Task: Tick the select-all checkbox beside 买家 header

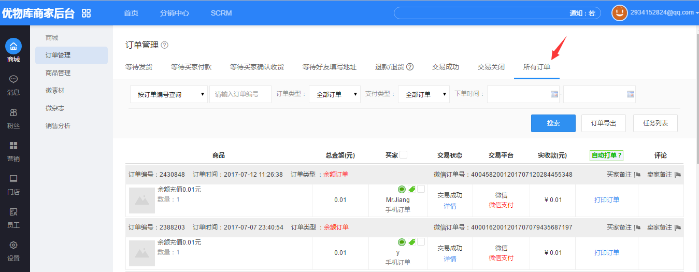Action: click(404, 154)
